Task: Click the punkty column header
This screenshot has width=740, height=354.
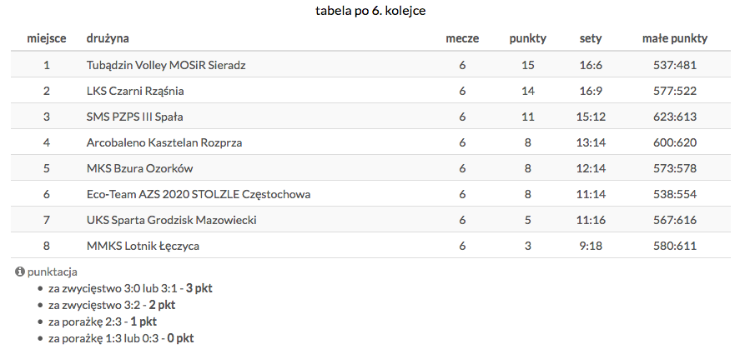Action: [528, 38]
